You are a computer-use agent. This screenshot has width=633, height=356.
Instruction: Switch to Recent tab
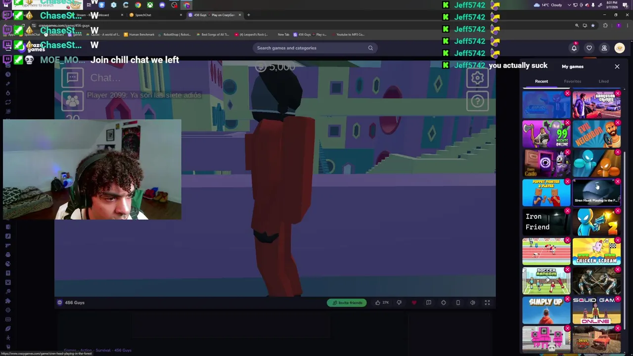[542, 81]
